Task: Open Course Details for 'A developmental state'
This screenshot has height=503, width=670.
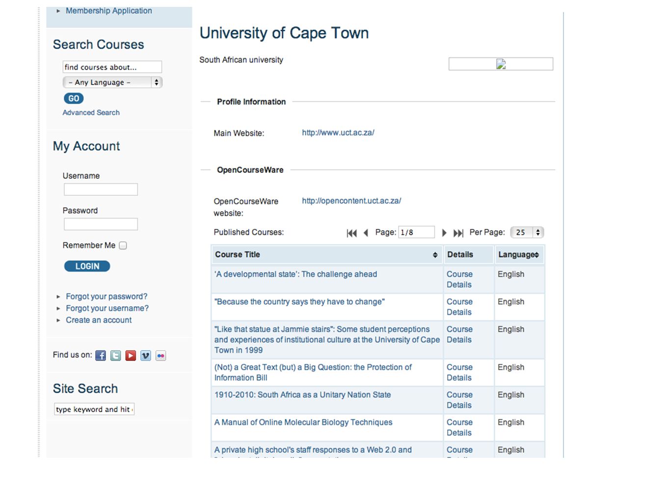Action: (459, 279)
